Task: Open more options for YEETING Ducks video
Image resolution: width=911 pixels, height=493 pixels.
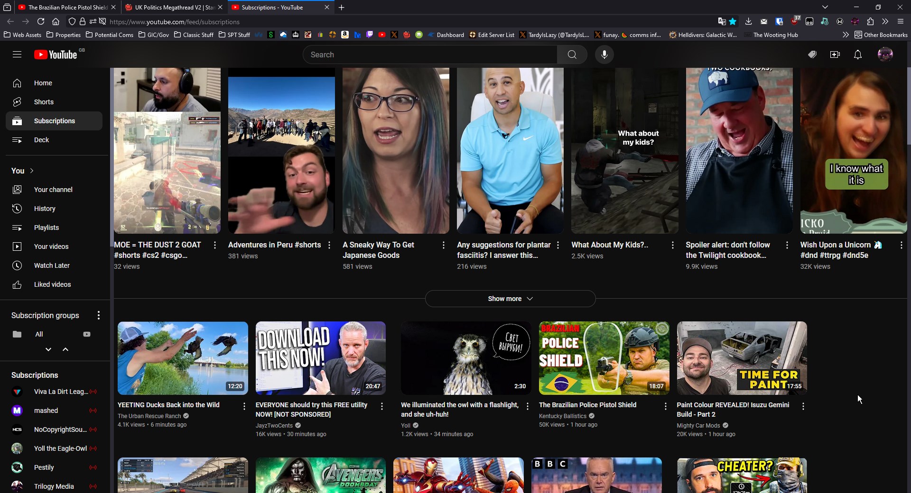Action: click(244, 406)
